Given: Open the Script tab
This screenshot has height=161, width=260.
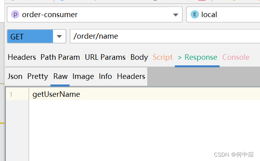Looking at the screenshot, I should 163,57.
